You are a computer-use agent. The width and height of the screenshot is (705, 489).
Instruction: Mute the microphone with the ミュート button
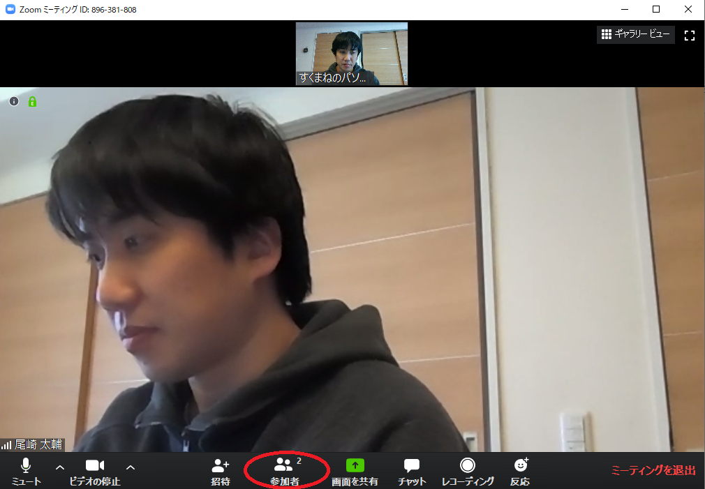pos(26,472)
